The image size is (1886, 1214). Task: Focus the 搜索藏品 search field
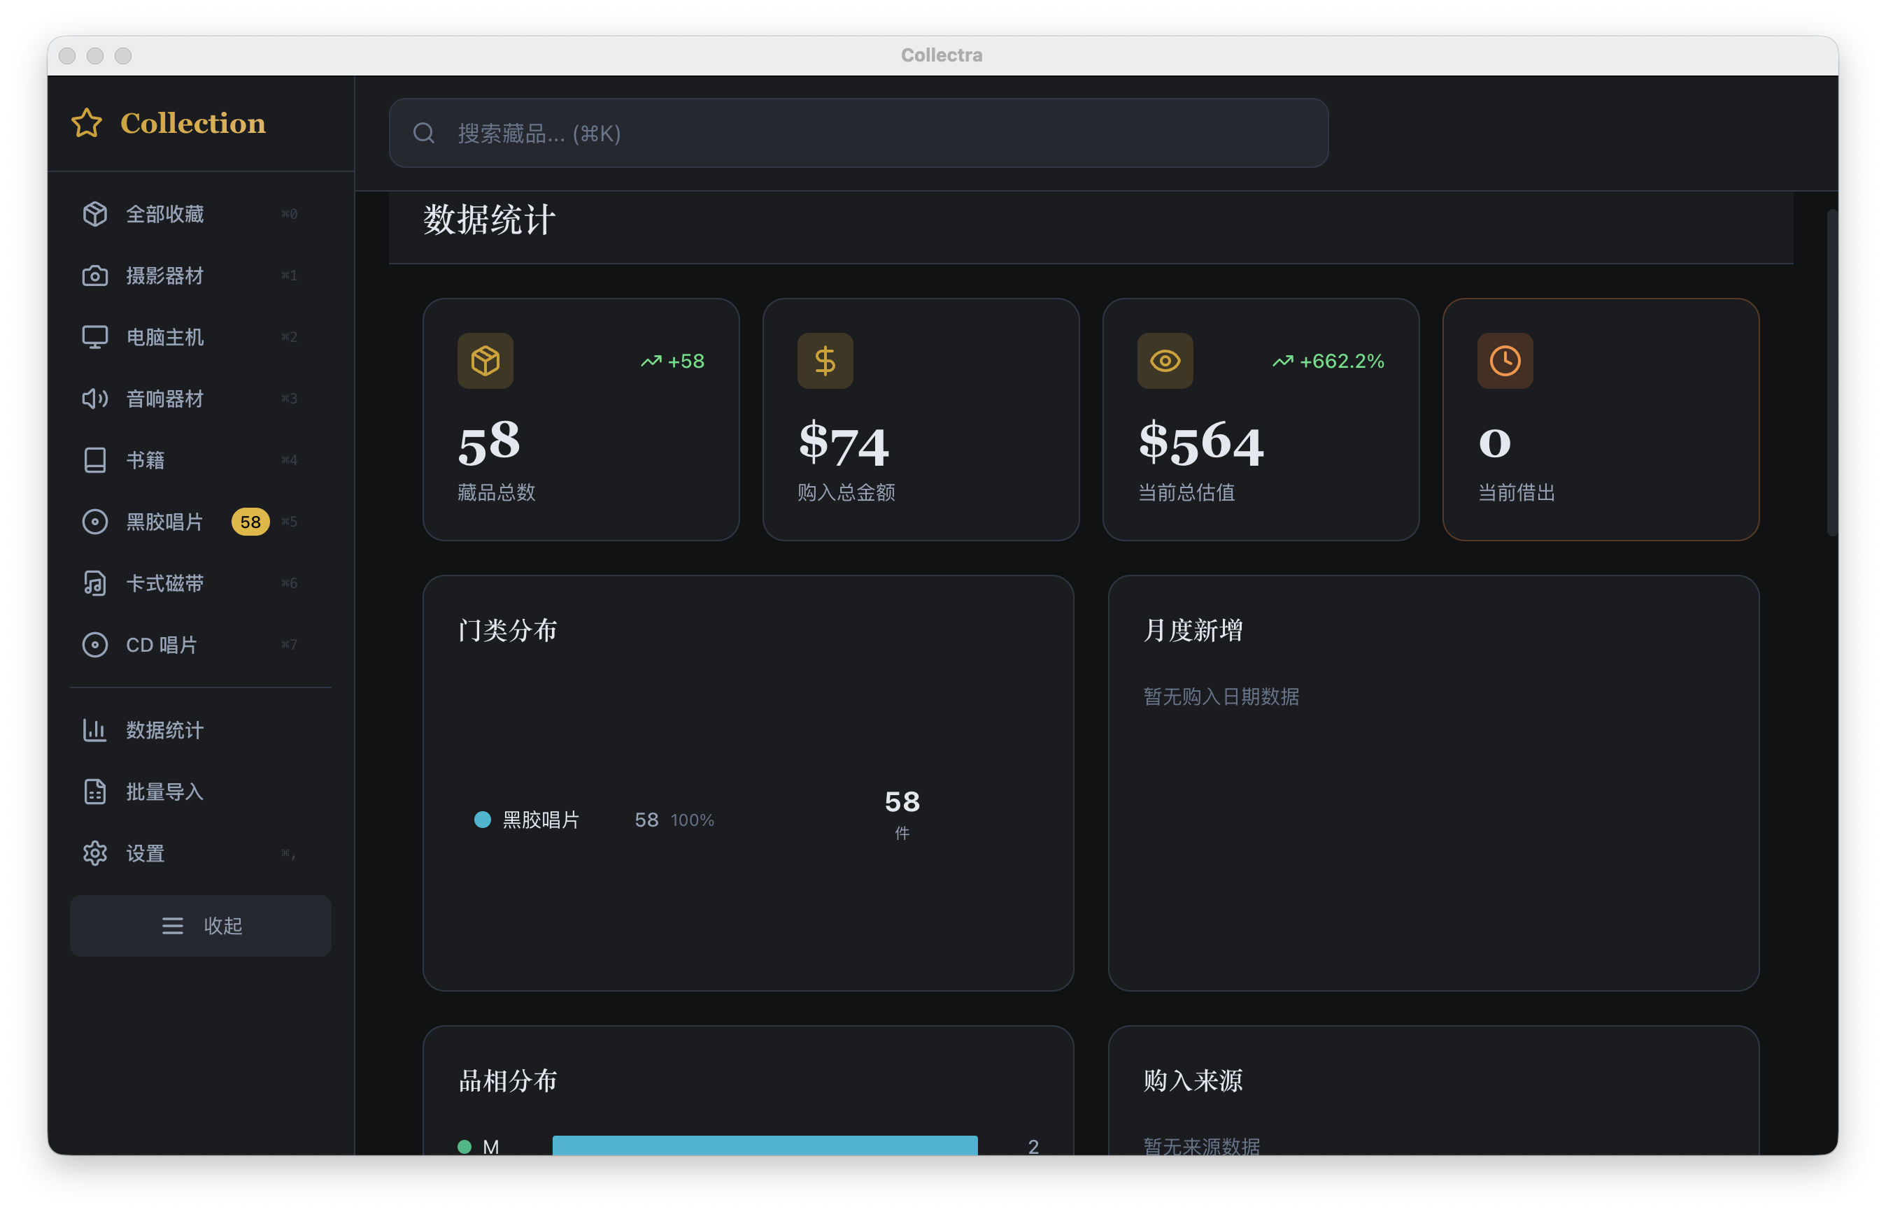(x=858, y=134)
